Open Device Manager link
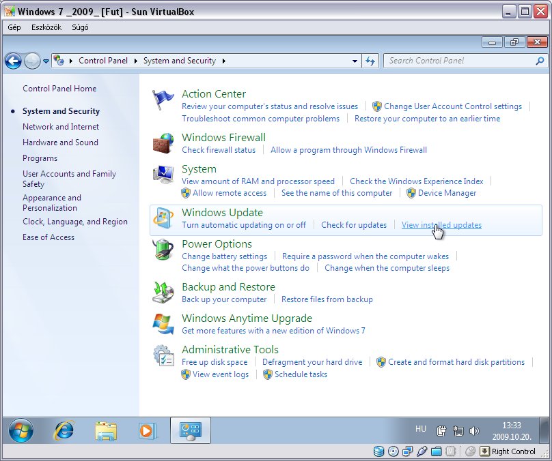Screen dimensions: 552x461 coord(447,193)
